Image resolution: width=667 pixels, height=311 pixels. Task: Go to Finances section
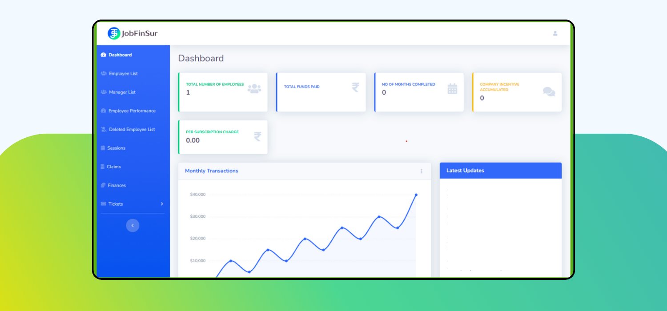click(x=117, y=186)
